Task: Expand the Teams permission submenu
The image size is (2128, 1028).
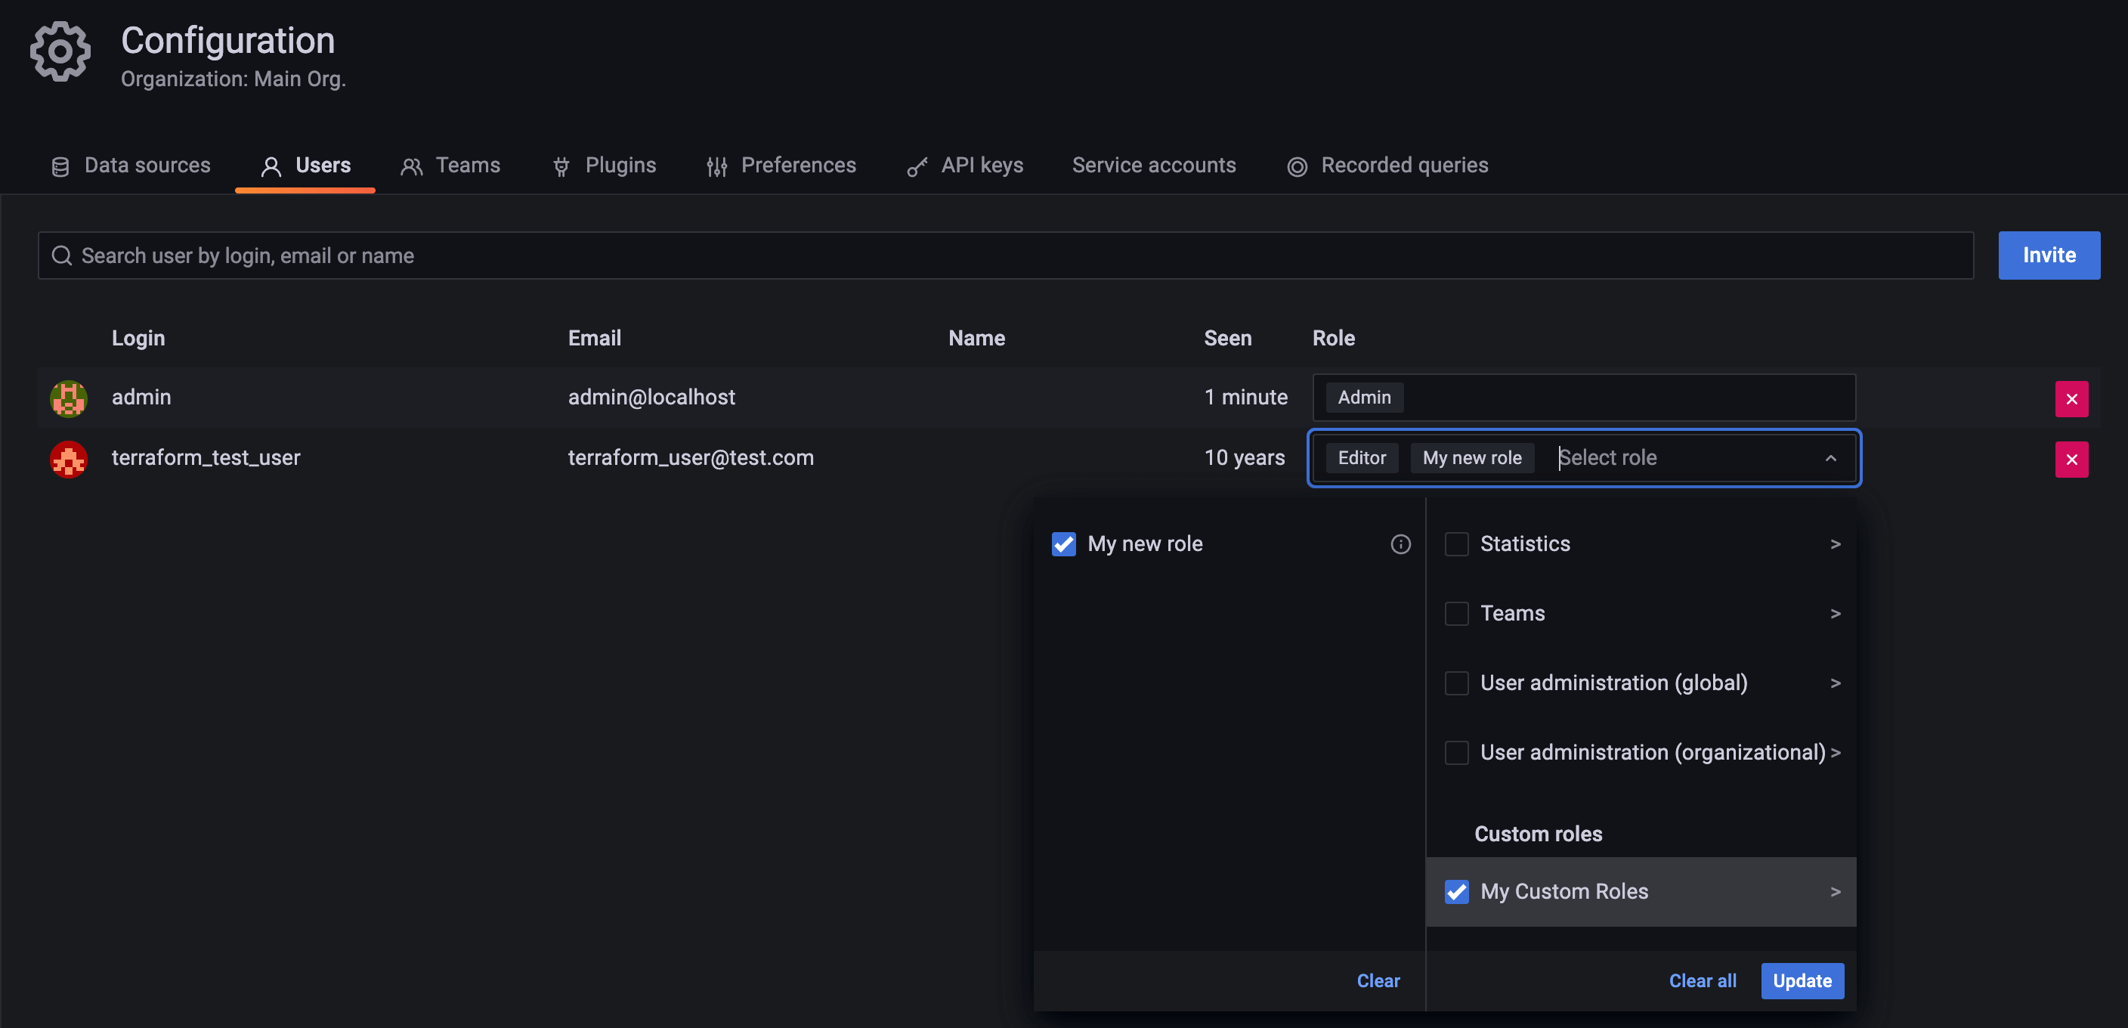Action: point(1836,613)
